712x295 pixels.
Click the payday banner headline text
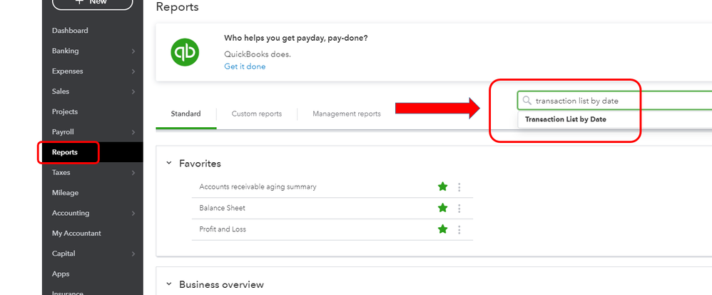pyautogui.click(x=296, y=38)
